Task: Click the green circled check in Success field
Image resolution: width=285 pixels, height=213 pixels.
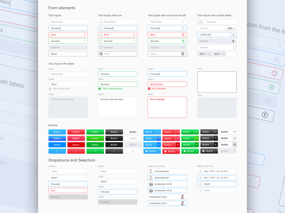Action: pos(183,41)
